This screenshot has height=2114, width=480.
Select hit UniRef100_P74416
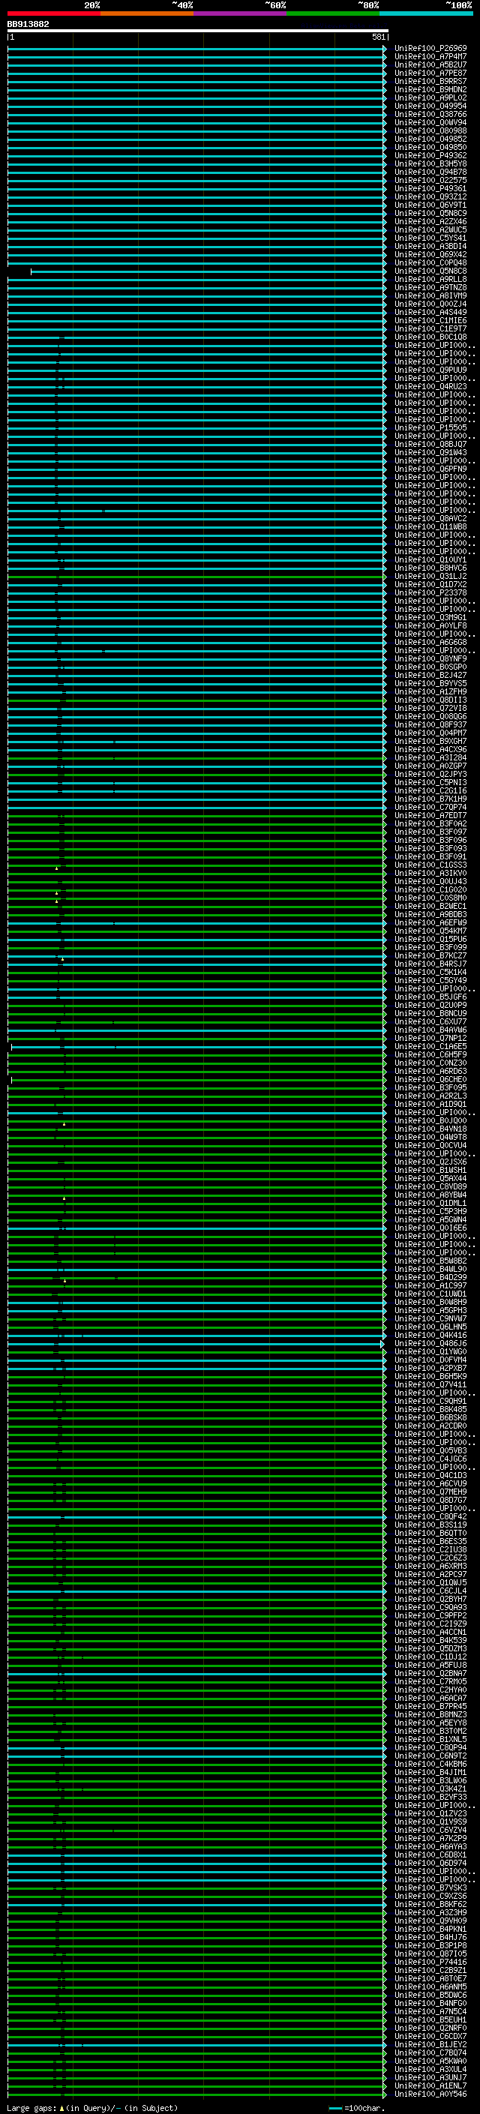(x=430, y=1963)
